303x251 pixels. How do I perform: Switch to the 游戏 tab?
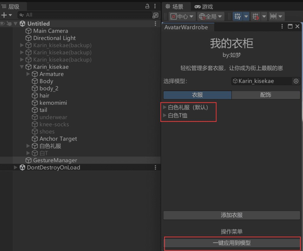[x=204, y=7]
